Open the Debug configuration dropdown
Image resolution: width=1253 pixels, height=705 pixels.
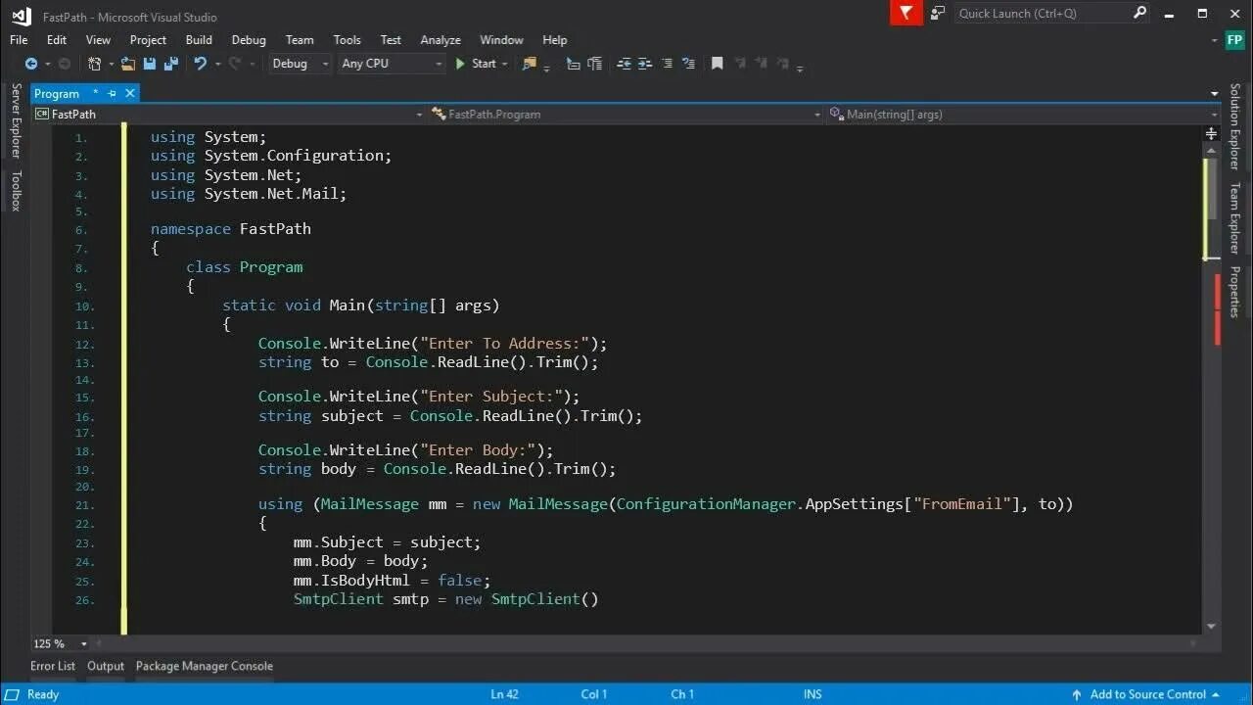pos(301,64)
